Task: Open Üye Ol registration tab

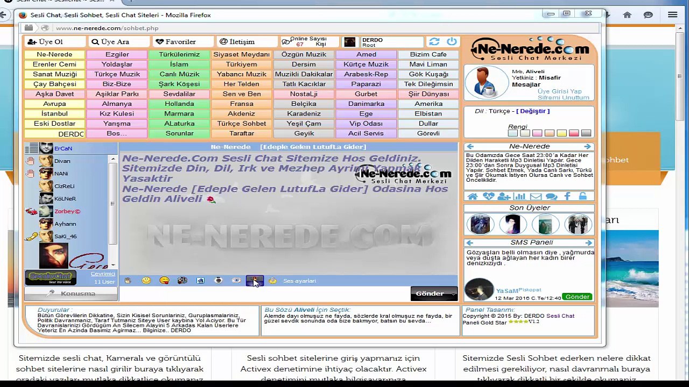Action: point(55,42)
